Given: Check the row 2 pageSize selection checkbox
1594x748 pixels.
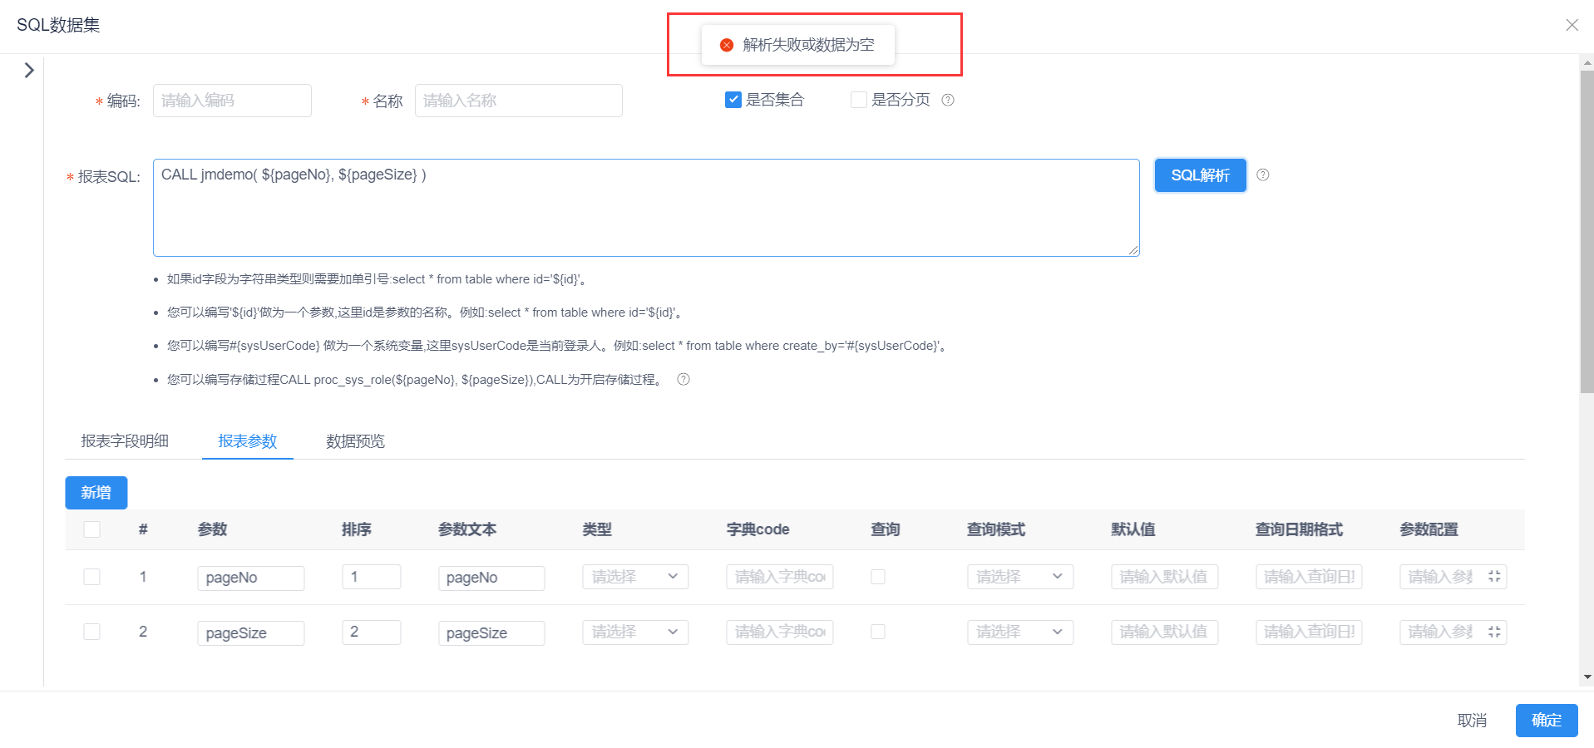Looking at the screenshot, I should [92, 632].
